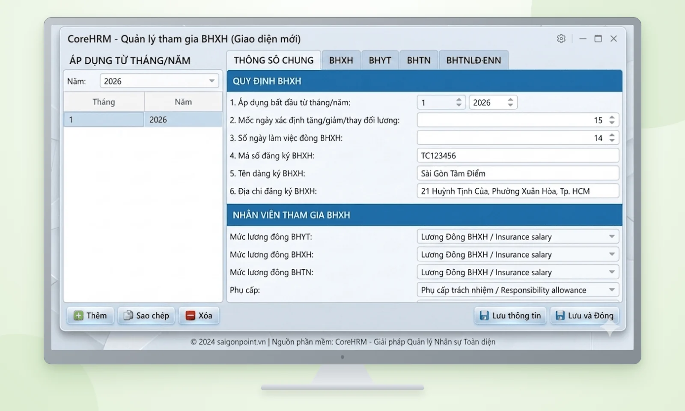Click the Sao chép button
The height and width of the screenshot is (411, 685).
(x=146, y=316)
